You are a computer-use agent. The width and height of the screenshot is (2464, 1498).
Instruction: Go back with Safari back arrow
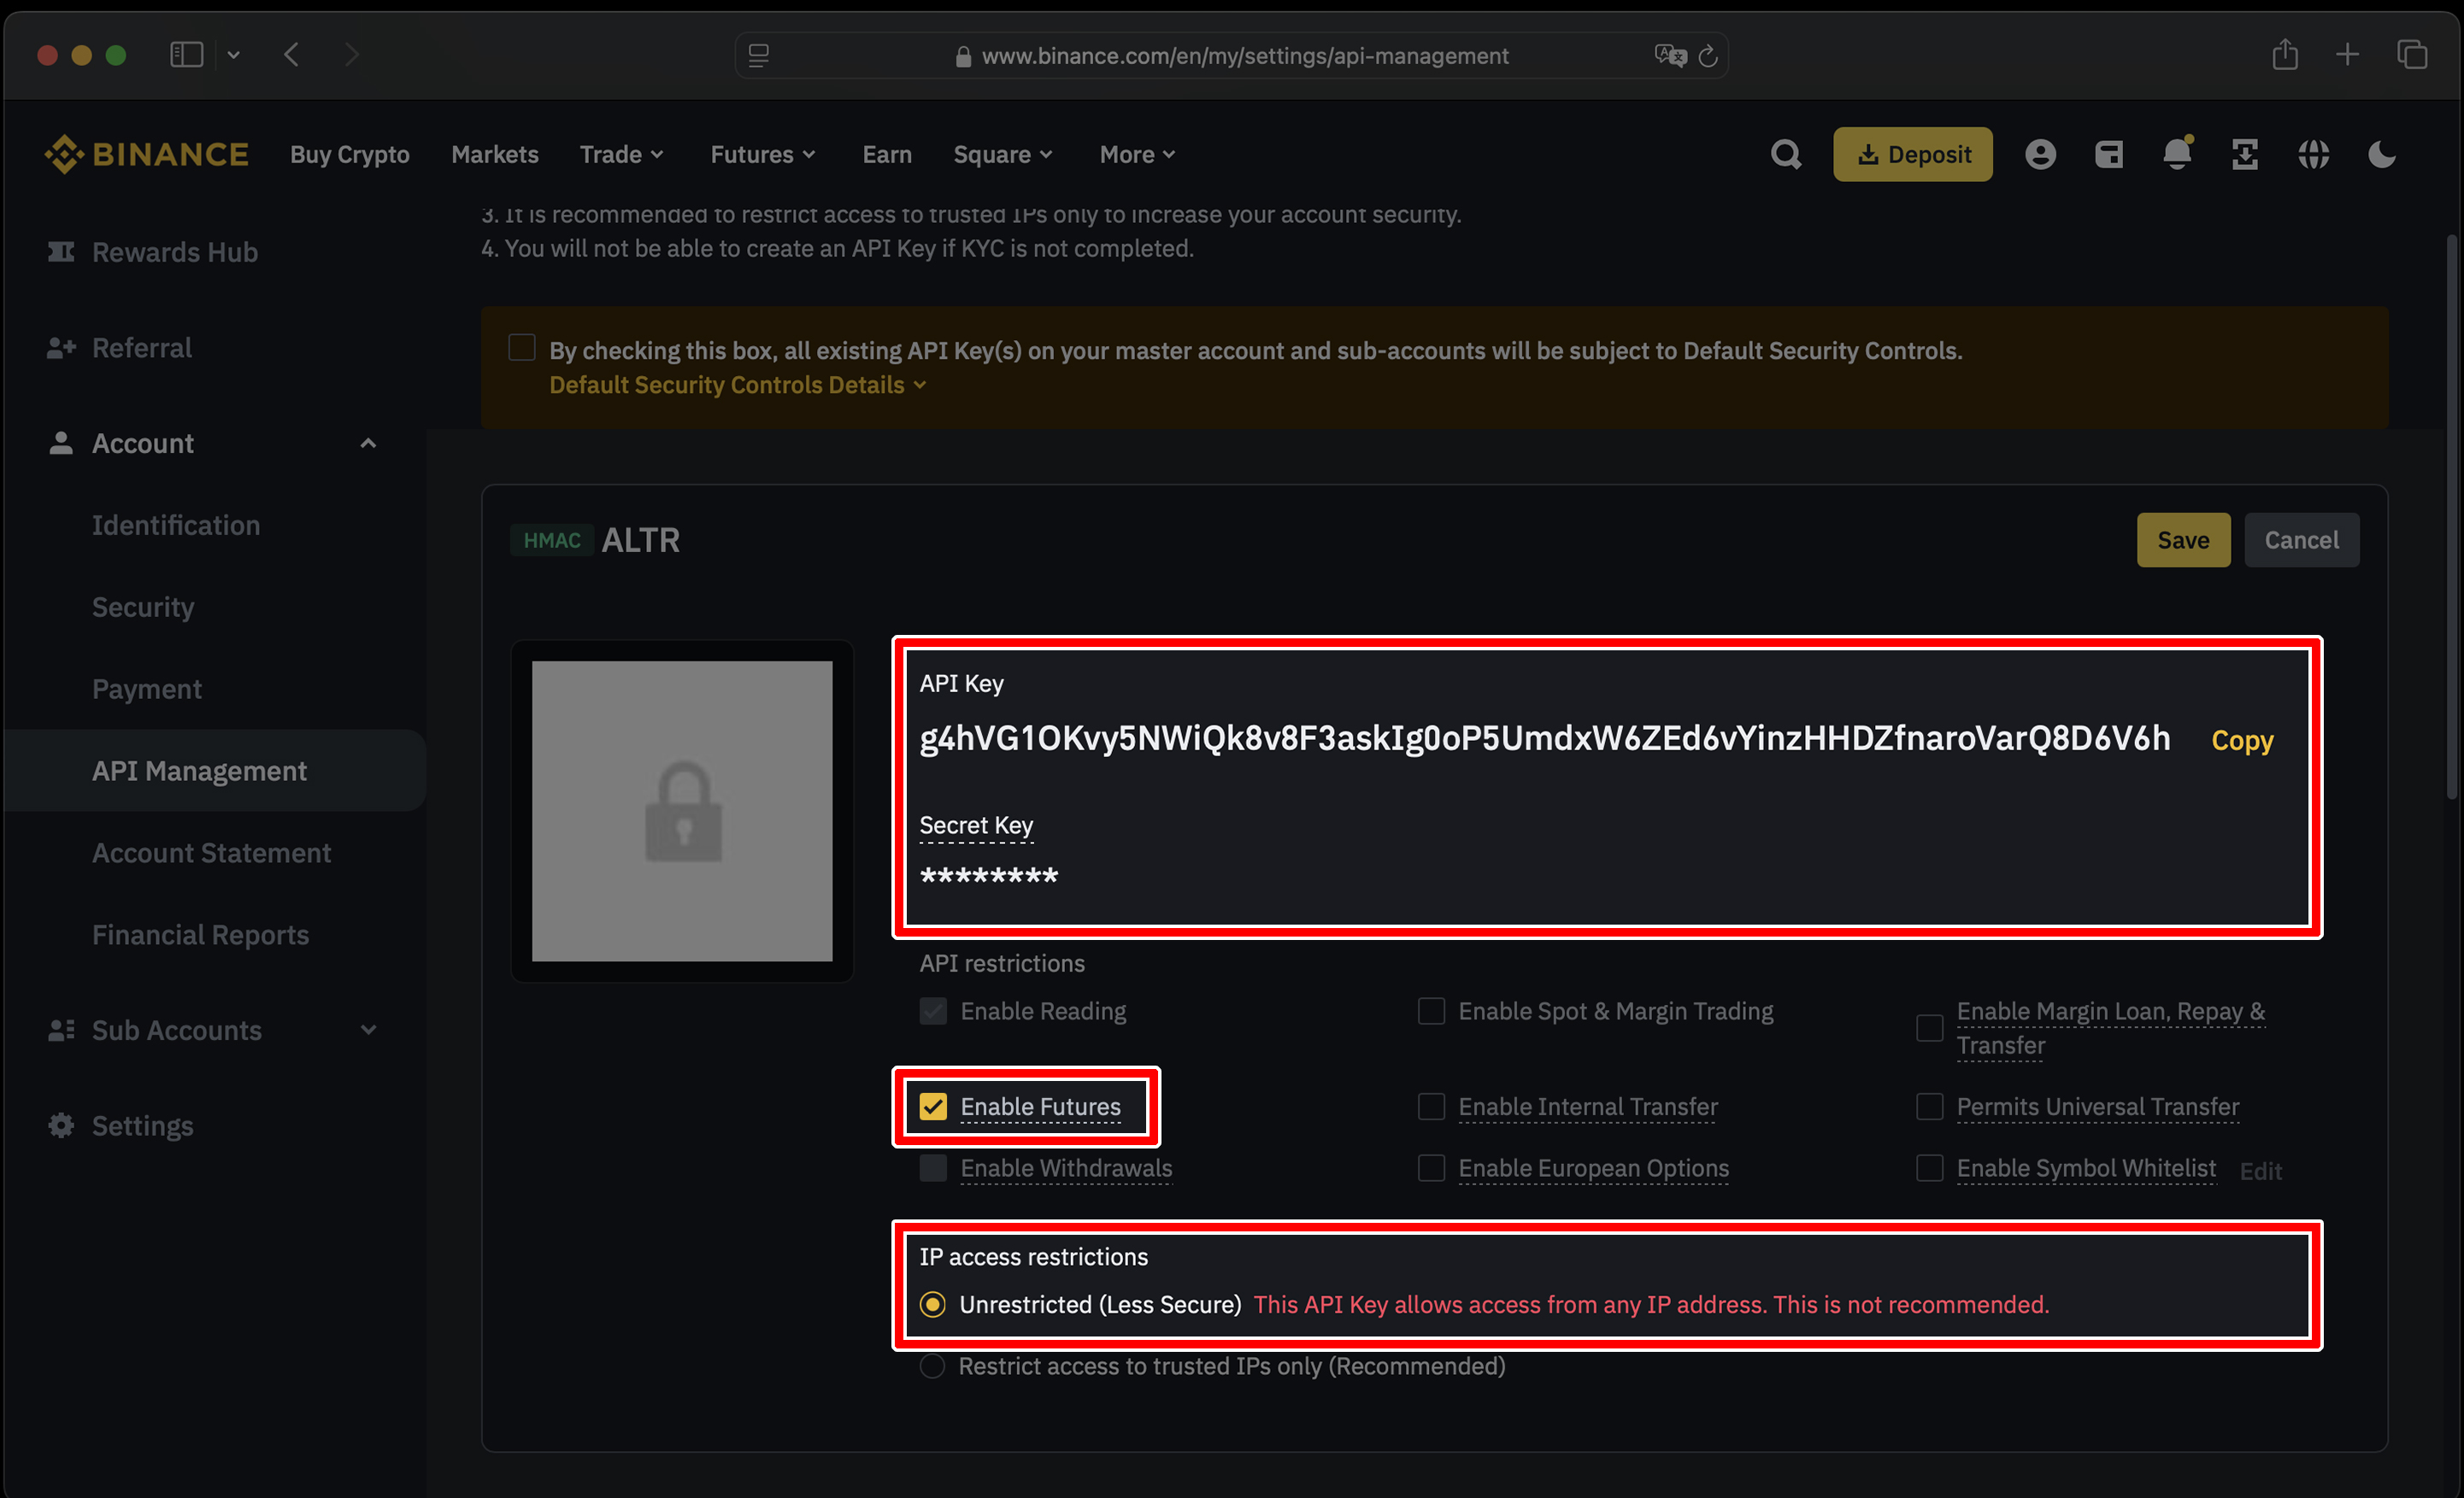[291, 54]
